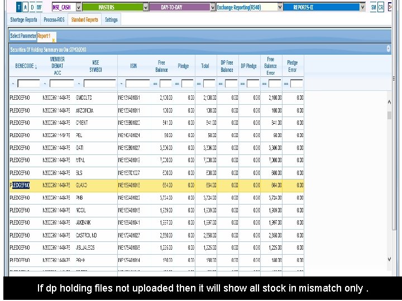Click the ISIN filter operator icon
This screenshot has width=402, height=301.
[x=121, y=84]
